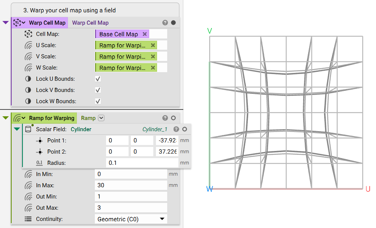The height and width of the screenshot is (228, 376).
Task: Open the Ramp type dropdown chevron
Action: point(101,118)
